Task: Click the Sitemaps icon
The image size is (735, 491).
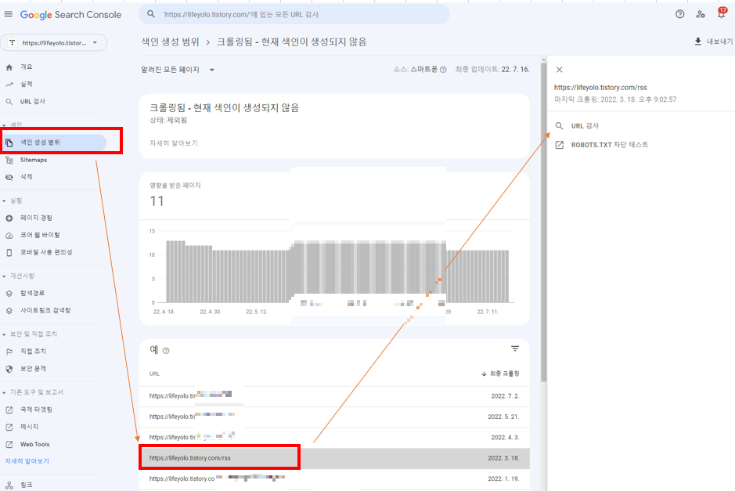Action: coord(9,160)
